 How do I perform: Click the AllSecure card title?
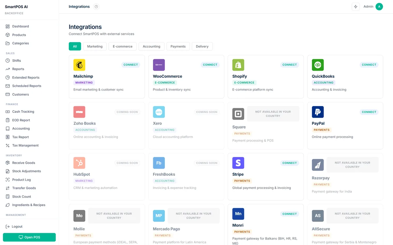[x=321, y=229]
